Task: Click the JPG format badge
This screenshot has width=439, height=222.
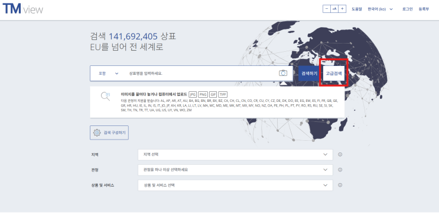Action: coord(193,94)
